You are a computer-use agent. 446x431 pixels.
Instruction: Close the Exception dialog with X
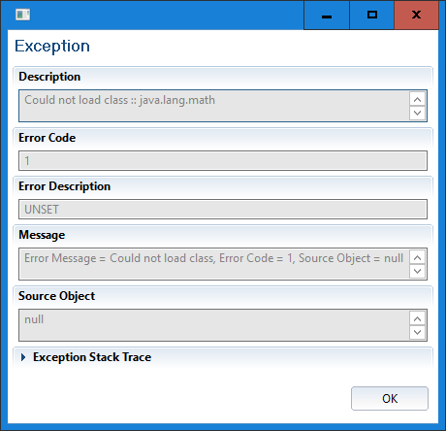(416, 15)
